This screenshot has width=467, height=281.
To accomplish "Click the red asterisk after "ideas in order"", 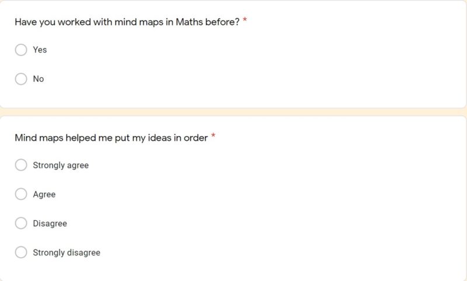I will click(214, 136).
